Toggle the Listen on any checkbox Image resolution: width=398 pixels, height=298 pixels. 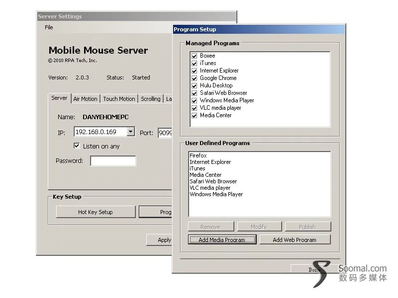(77, 146)
